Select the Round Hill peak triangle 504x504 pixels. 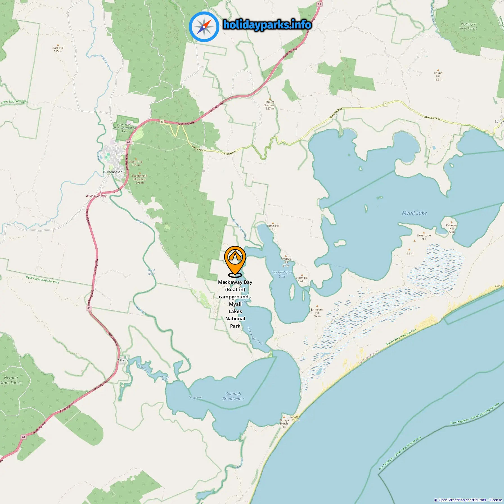pyautogui.click(x=438, y=70)
